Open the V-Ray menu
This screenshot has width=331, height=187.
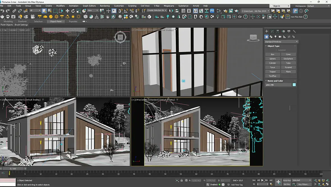point(157,6)
